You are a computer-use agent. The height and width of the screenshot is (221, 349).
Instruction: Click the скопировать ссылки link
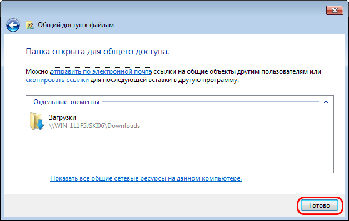pos(57,80)
